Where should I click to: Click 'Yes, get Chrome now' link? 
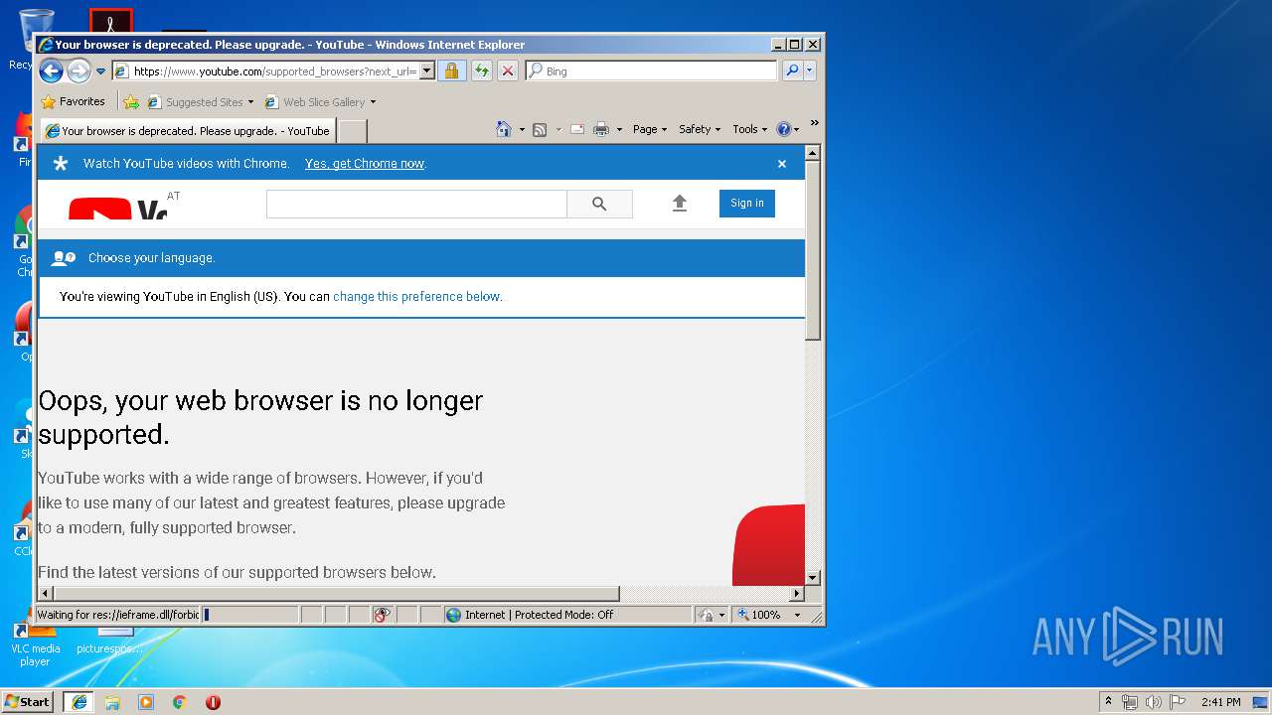click(x=365, y=164)
